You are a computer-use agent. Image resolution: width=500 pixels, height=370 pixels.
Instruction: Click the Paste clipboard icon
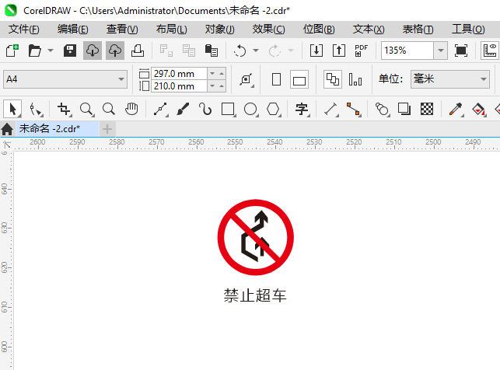click(211, 51)
